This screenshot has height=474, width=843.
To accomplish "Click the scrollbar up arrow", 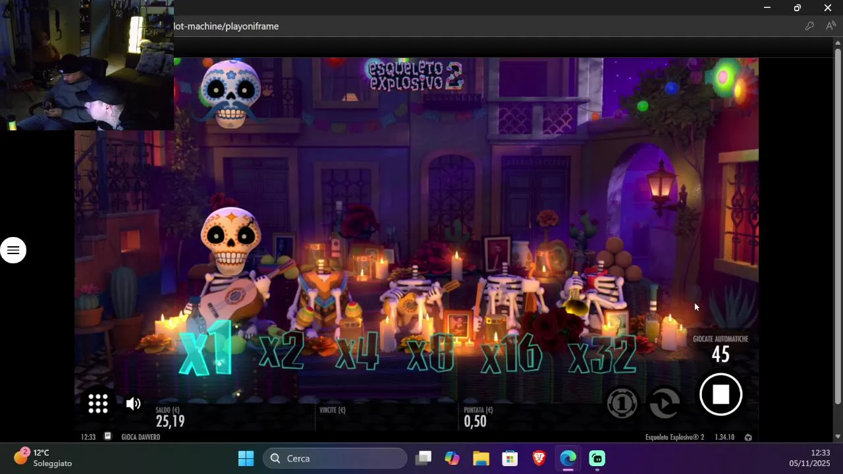I will pyautogui.click(x=838, y=43).
